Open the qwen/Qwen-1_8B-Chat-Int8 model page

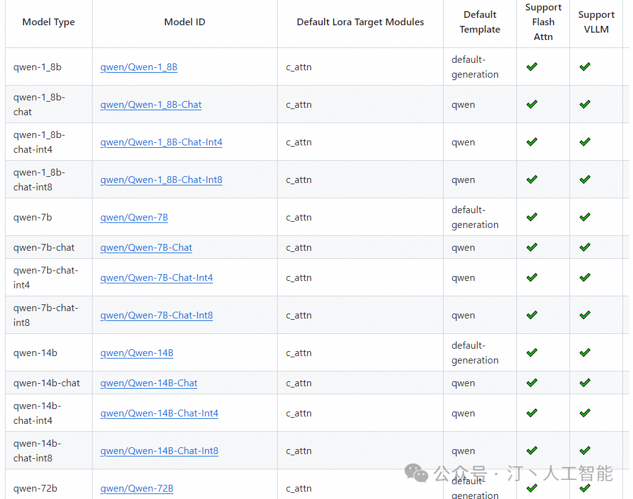(x=161, y=180)
